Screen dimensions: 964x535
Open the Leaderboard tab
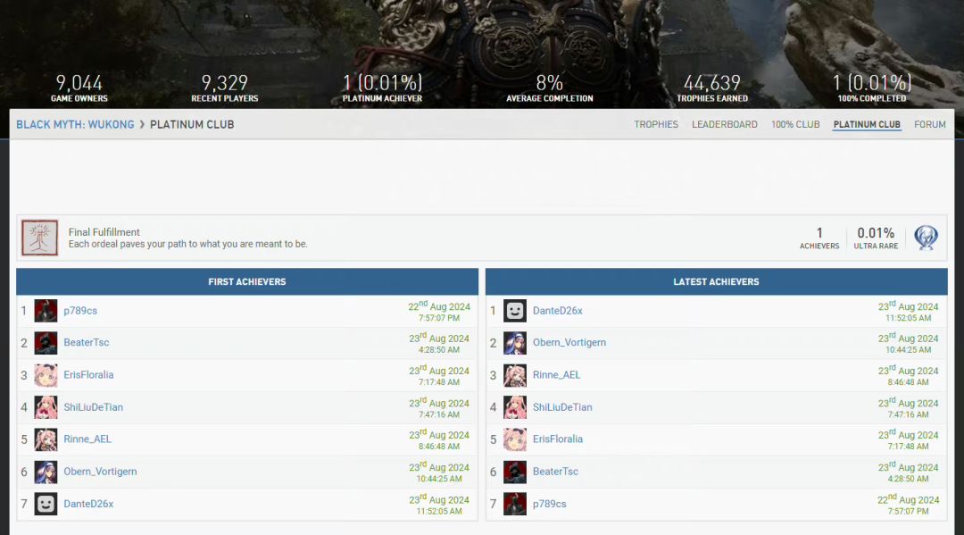(x=724, y=124)
